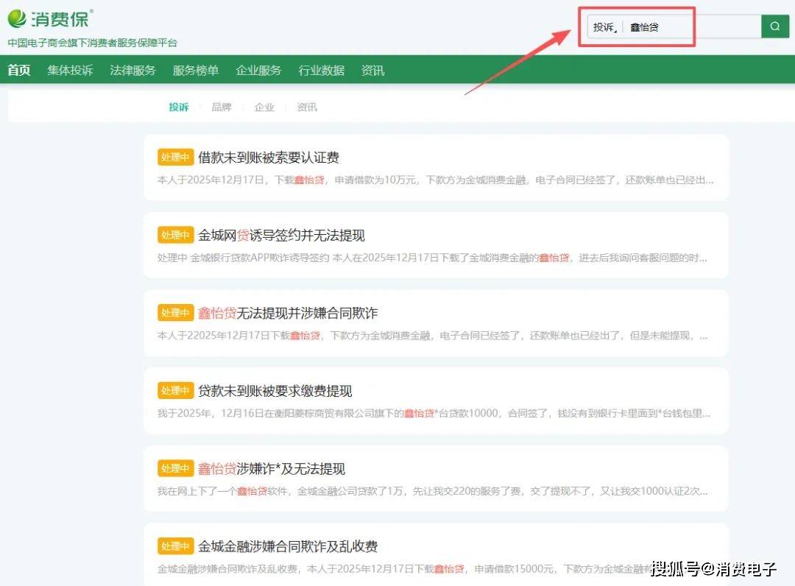Click 处理中 badge on 鑫怡贷涉嫌诈*及无法提现
Image resolution: width=795 pixels, height=586 pixels.
[x=175, y=469]
